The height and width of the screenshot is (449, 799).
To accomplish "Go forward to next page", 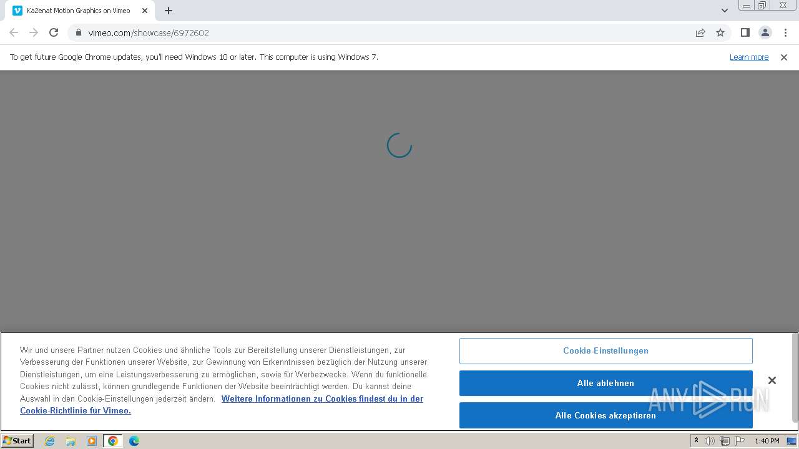I will (x=34, y=32).
